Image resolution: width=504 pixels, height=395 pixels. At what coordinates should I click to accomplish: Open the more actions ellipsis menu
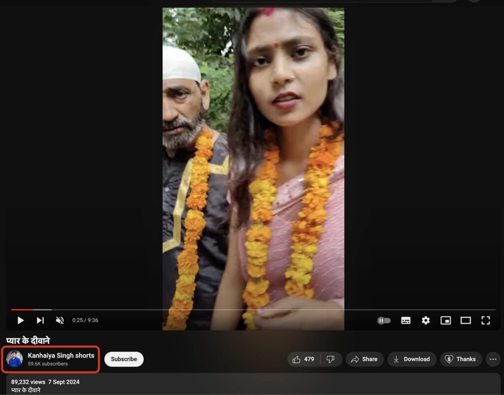[x=493, y=359]
